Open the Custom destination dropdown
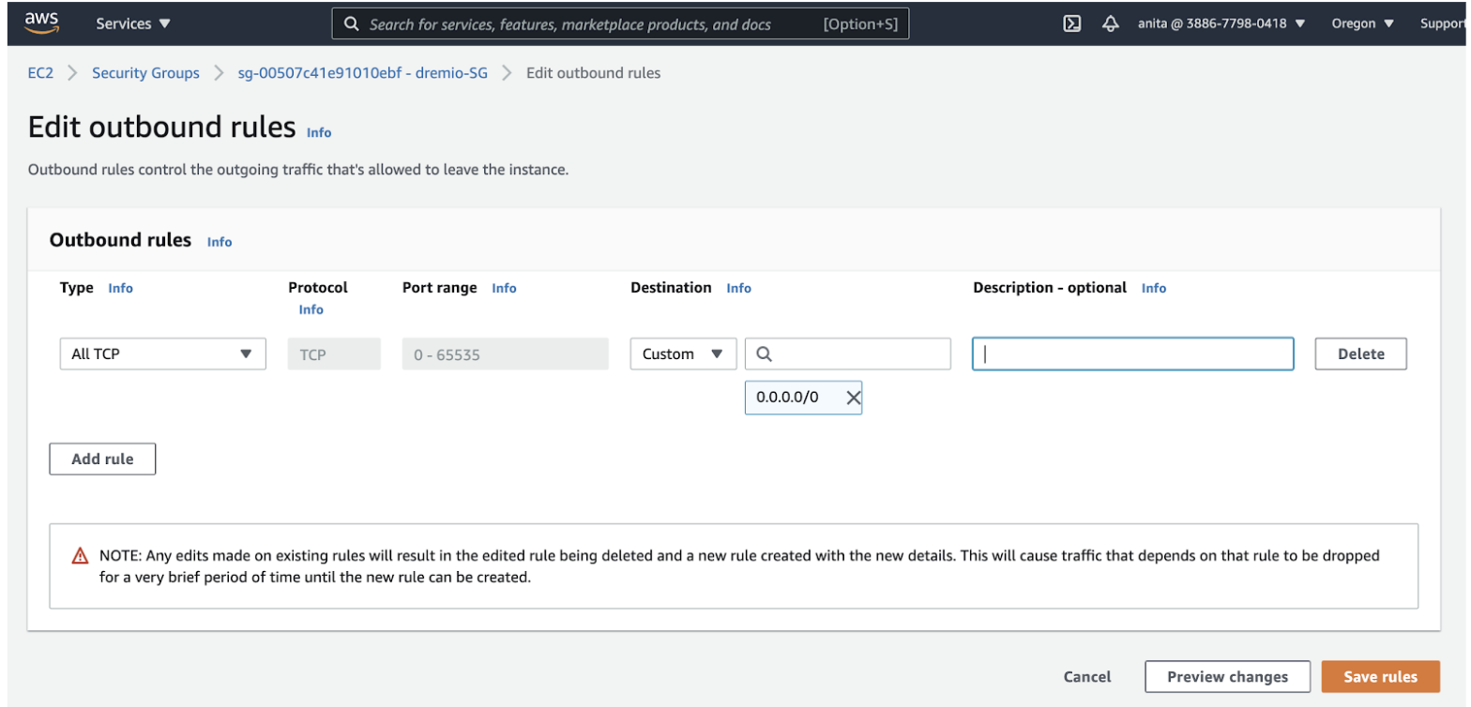 (683, 354)
